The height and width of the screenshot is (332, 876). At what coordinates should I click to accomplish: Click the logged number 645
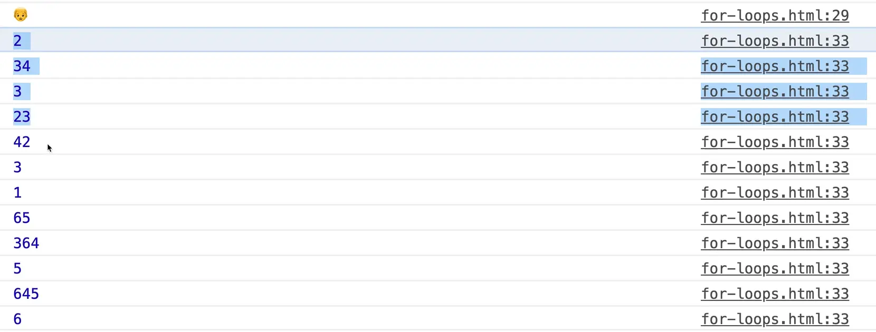[x=26, y=294]
